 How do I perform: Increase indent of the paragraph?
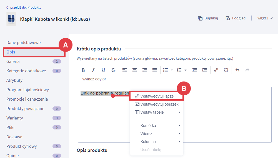[x=205, y=70]
